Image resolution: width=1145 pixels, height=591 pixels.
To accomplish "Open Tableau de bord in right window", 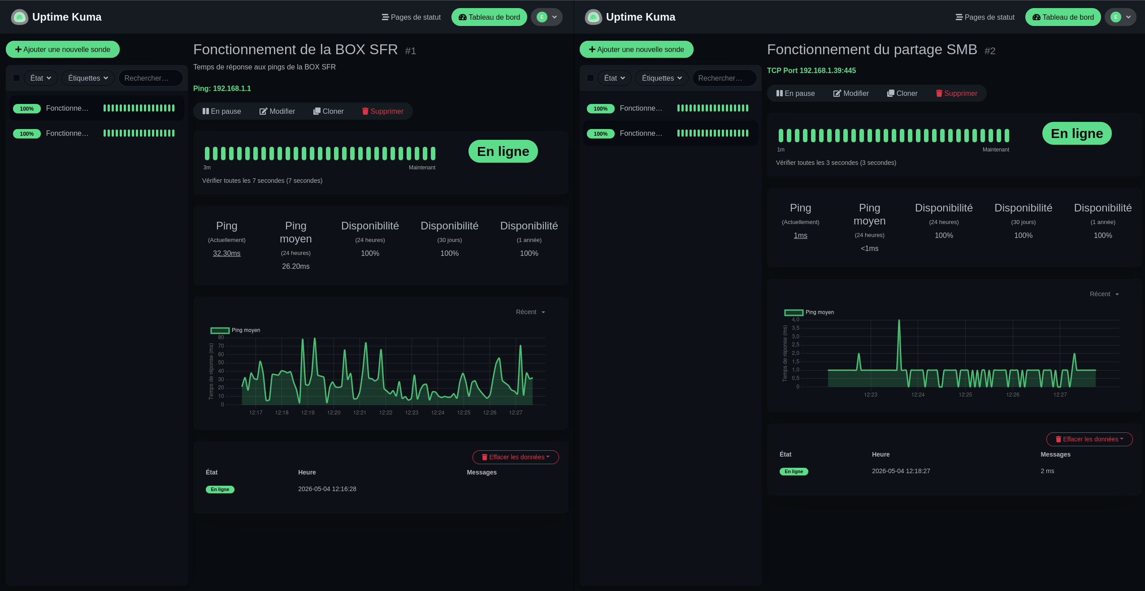I will (x=1063, y=17).
